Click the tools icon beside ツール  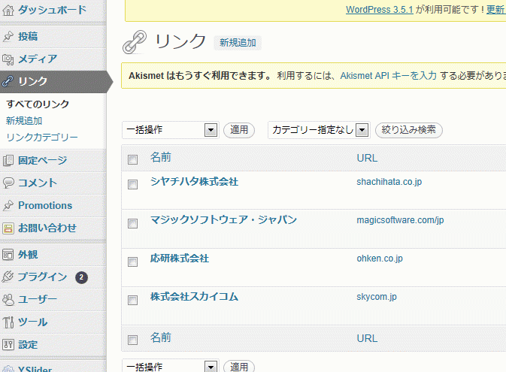[x=8, y=322]
